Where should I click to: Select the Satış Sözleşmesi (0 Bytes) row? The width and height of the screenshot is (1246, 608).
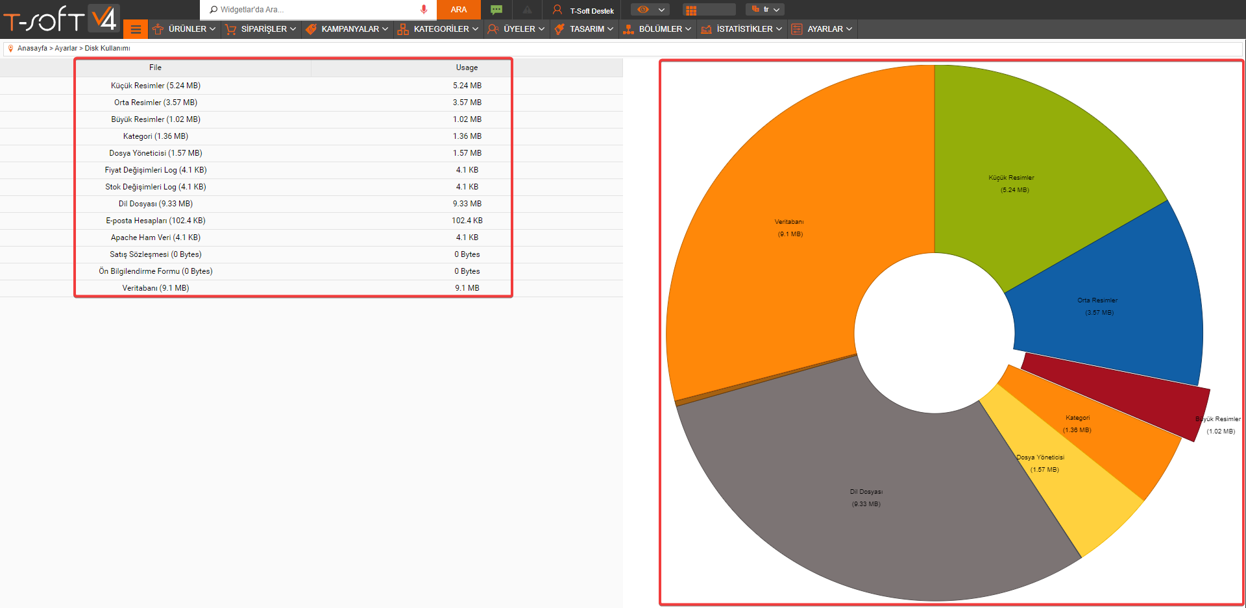pos(311,254)
